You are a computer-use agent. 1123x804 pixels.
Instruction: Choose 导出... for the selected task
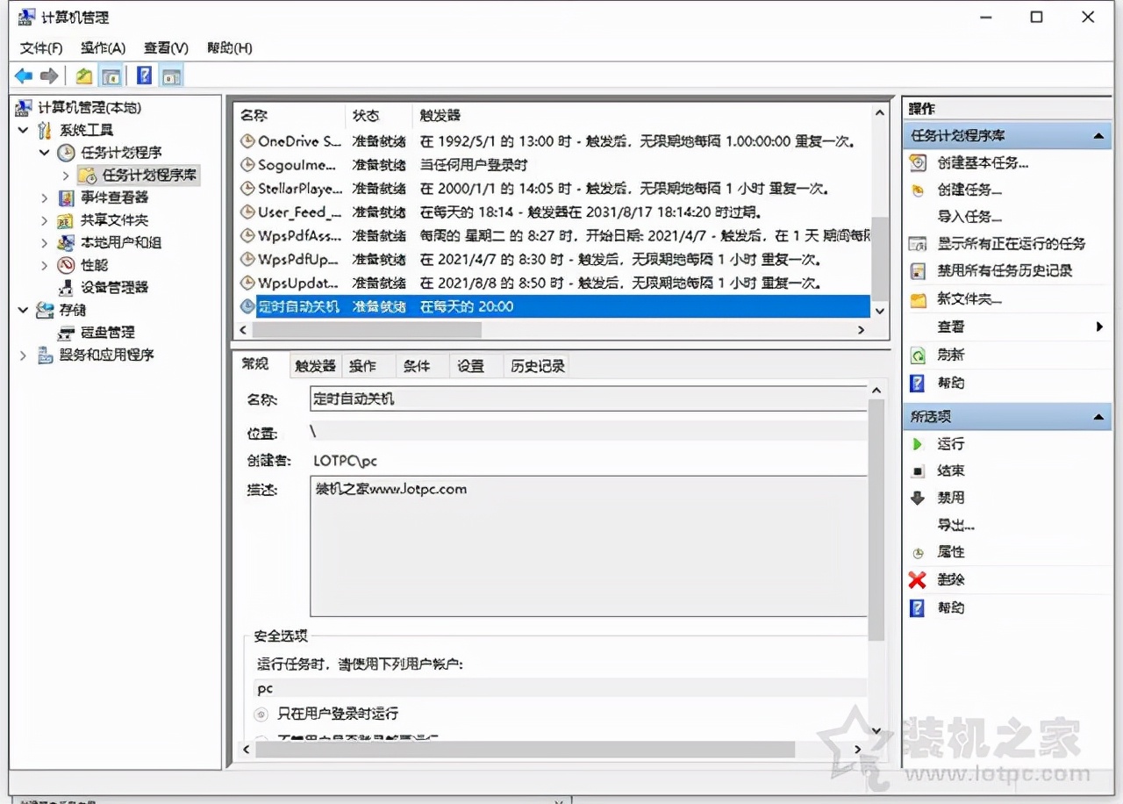point(956,525)
